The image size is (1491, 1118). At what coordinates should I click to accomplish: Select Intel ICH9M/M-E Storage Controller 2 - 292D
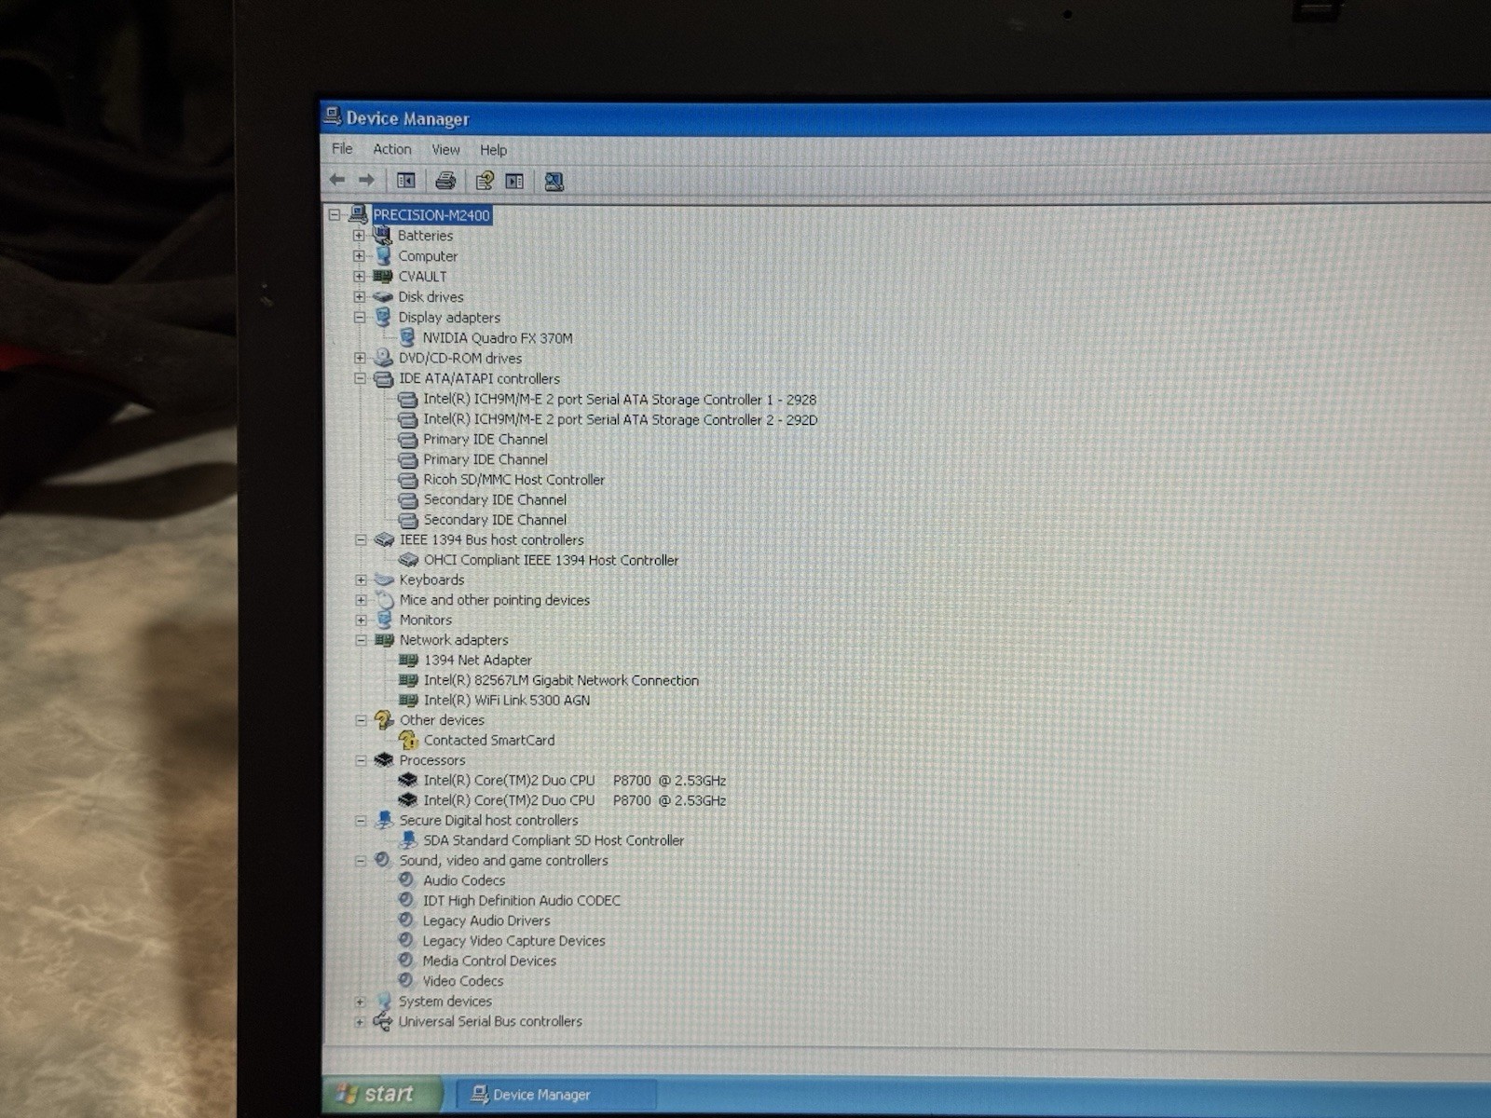coord(621,419)
